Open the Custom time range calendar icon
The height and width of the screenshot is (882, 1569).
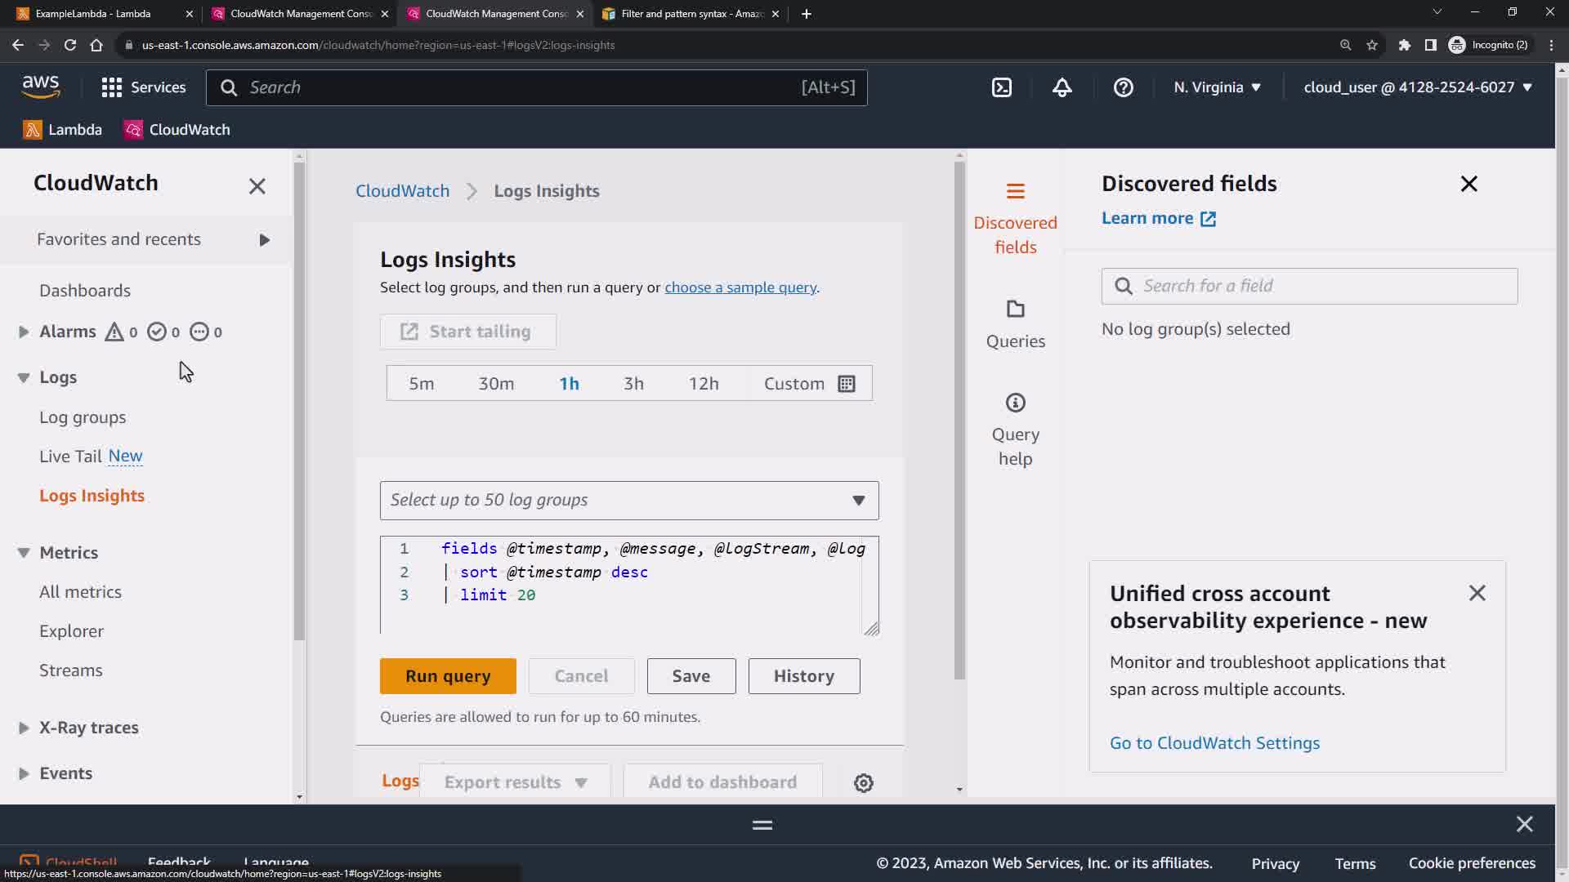(847, 384)
